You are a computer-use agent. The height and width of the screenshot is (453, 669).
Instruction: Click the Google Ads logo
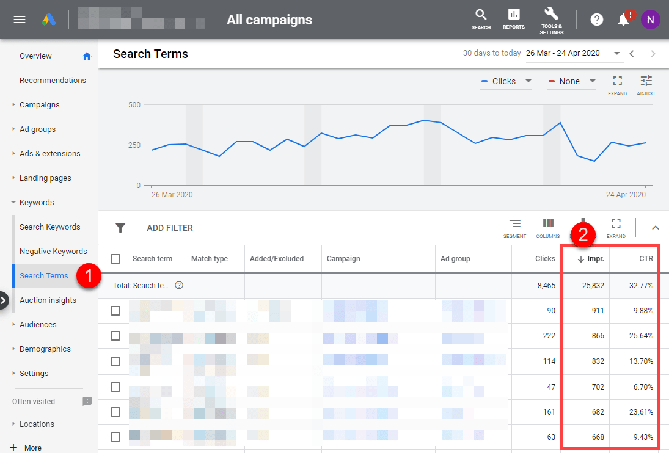49,20
